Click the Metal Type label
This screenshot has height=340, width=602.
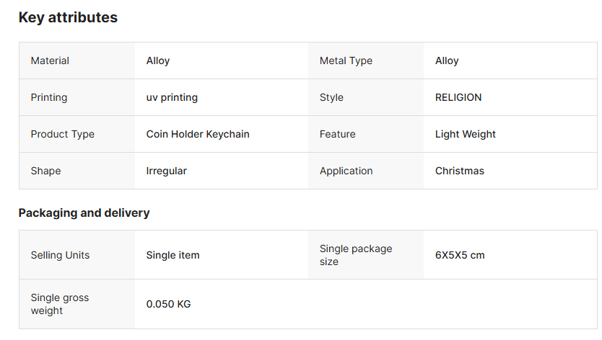pos(346,61)
